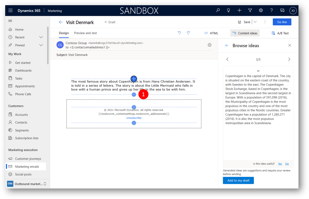Go to next idea with right chevron
309x199 pixels.
coord(289,59)
